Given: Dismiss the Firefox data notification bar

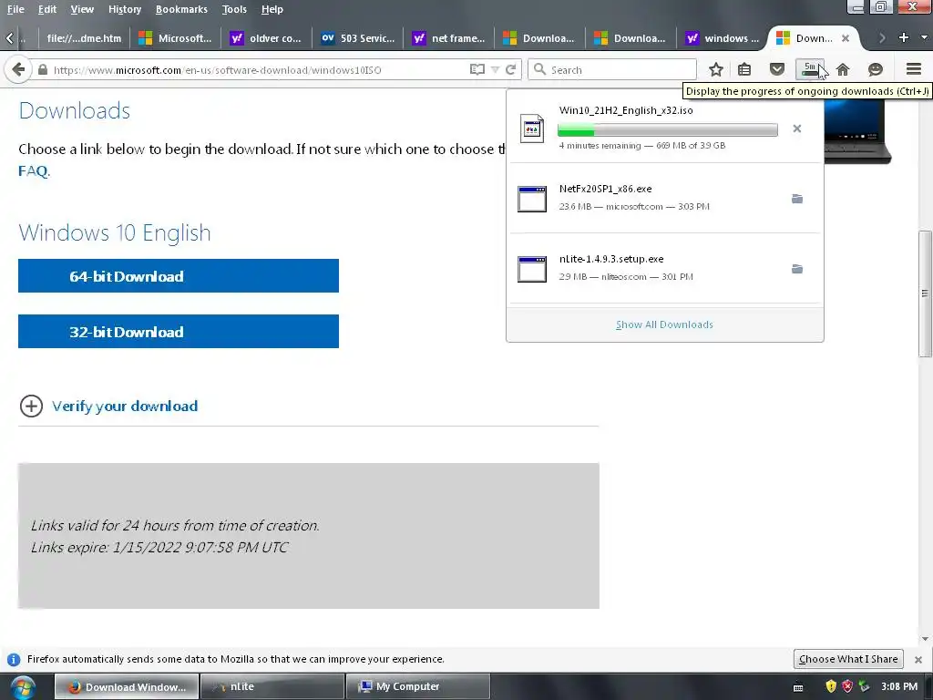Looking at the screenshot, I should (918, 660).
